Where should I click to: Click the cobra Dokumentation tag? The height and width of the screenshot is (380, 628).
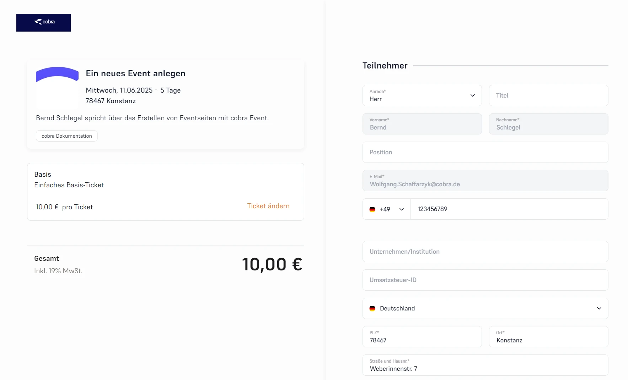[66, 136]
